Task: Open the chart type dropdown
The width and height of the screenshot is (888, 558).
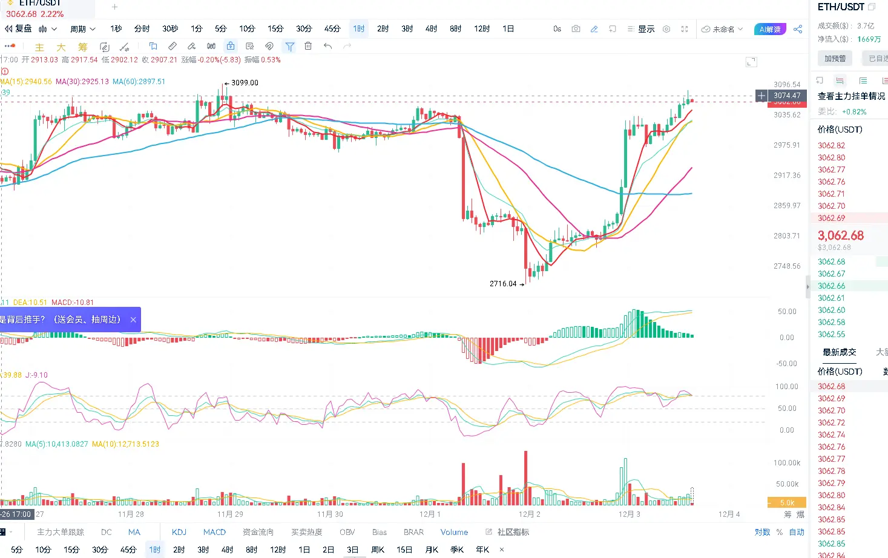Action: [x=47, y=28]
